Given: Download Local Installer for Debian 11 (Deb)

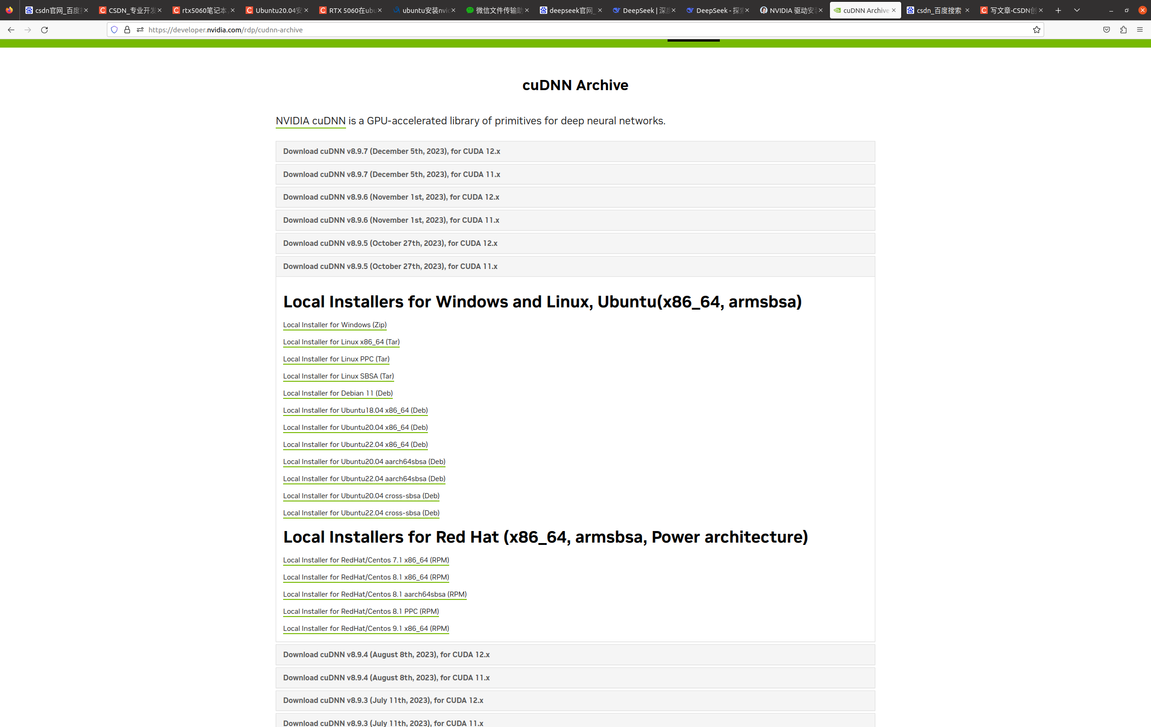Looking at the screenshot, I should 338,394.
